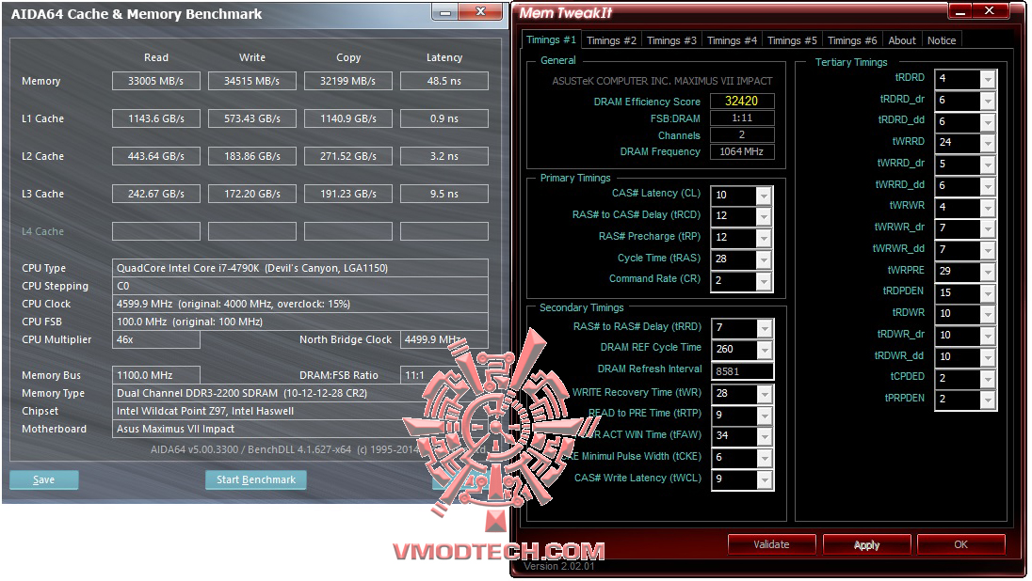1032x581 pixels.
Task: Expand the tPRPDEN dropdown
Action: click(x=987, y=400)
